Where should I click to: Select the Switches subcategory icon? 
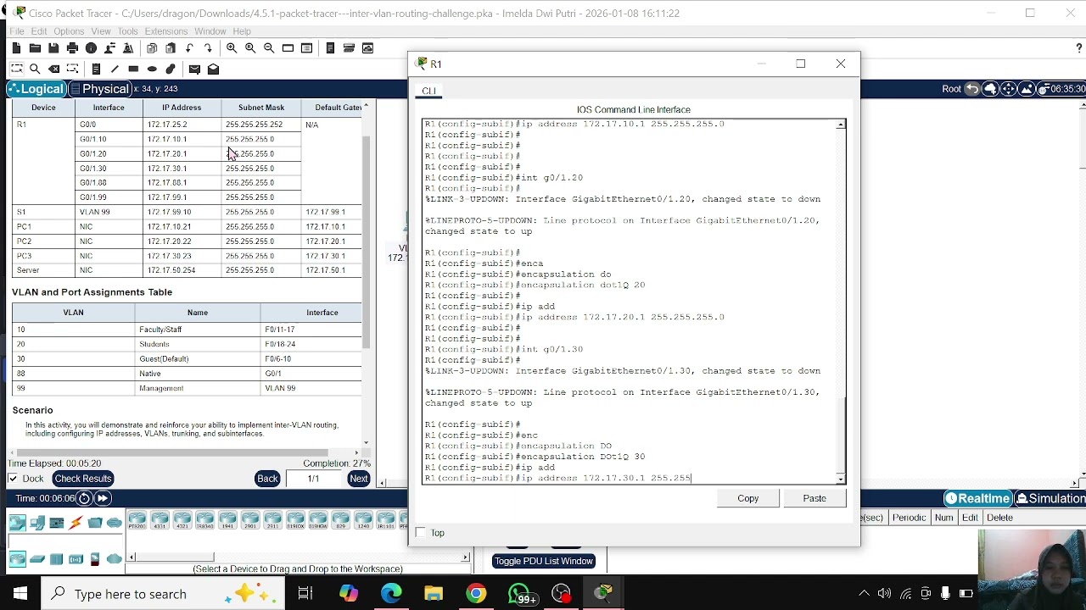pyautogui.click(x=37, y=558)
